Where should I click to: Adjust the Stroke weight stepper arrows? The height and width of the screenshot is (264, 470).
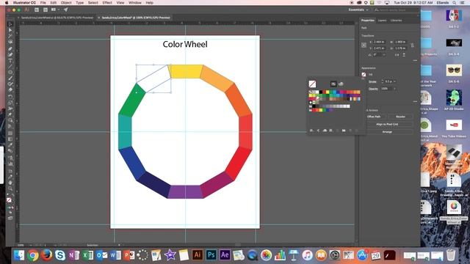[383, 81]
